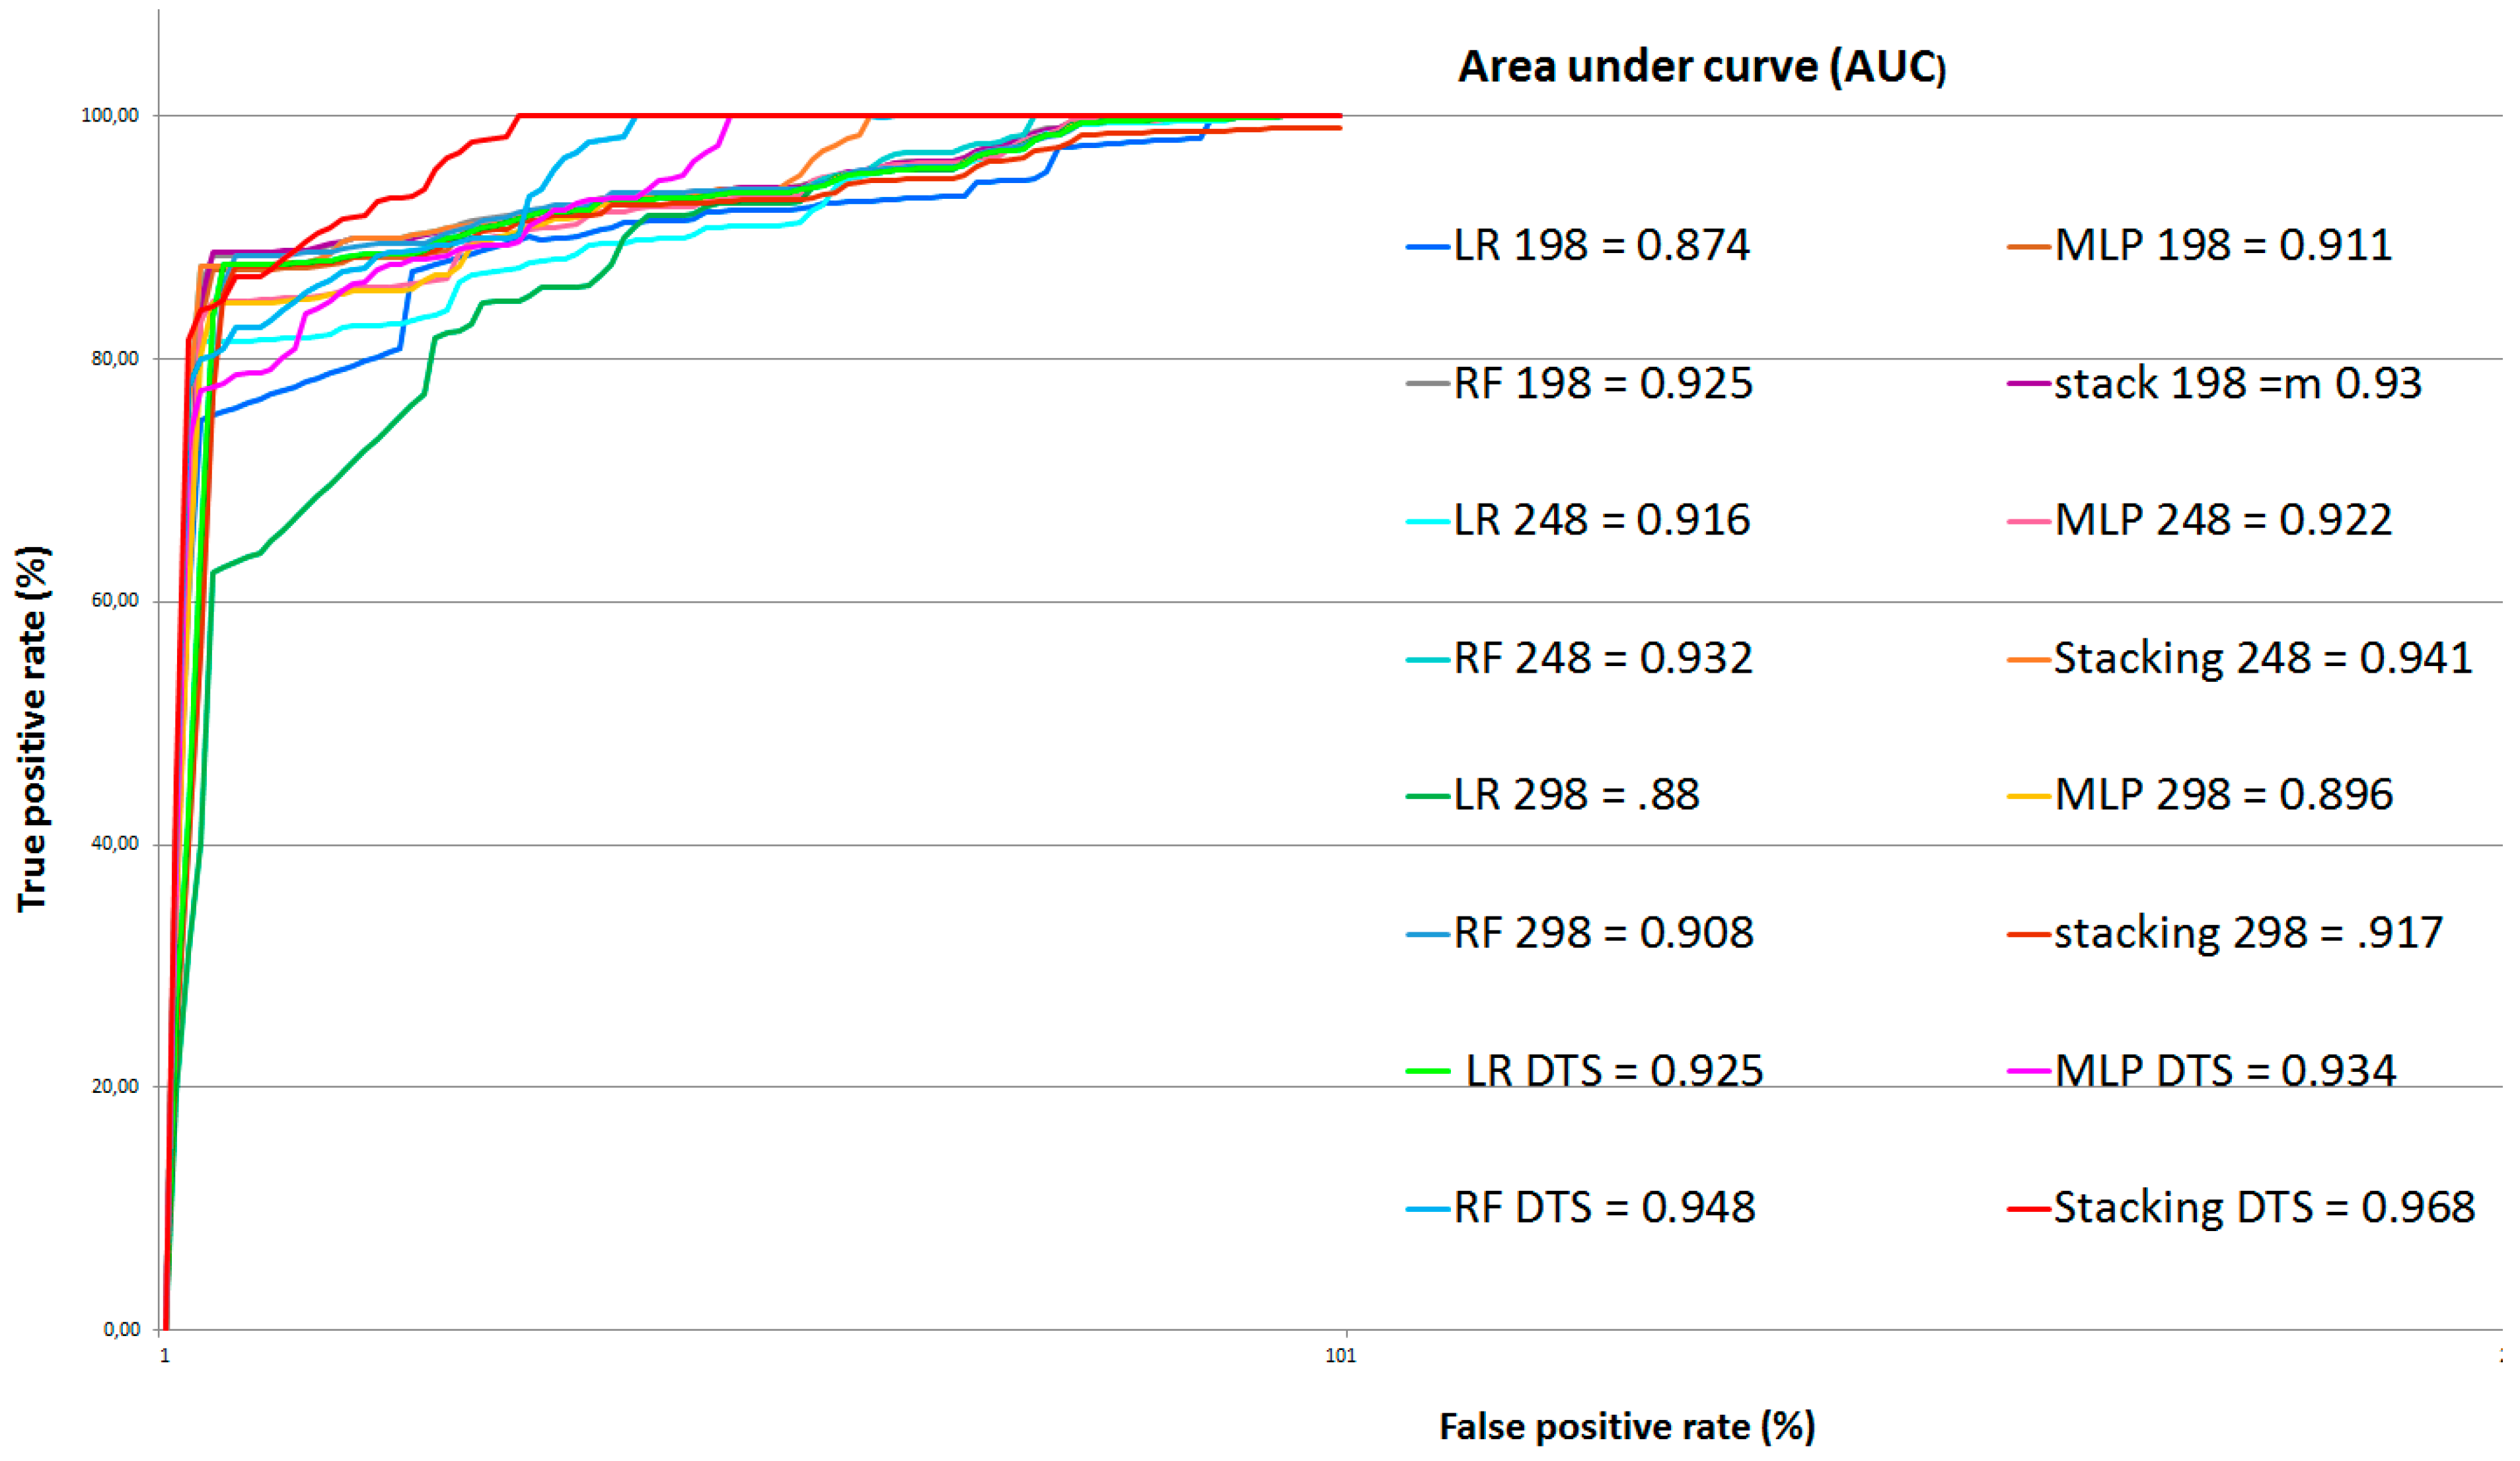Click the RF 298 = 0.908 legend text
2520x1461 pixels.
click(1603, 934)
